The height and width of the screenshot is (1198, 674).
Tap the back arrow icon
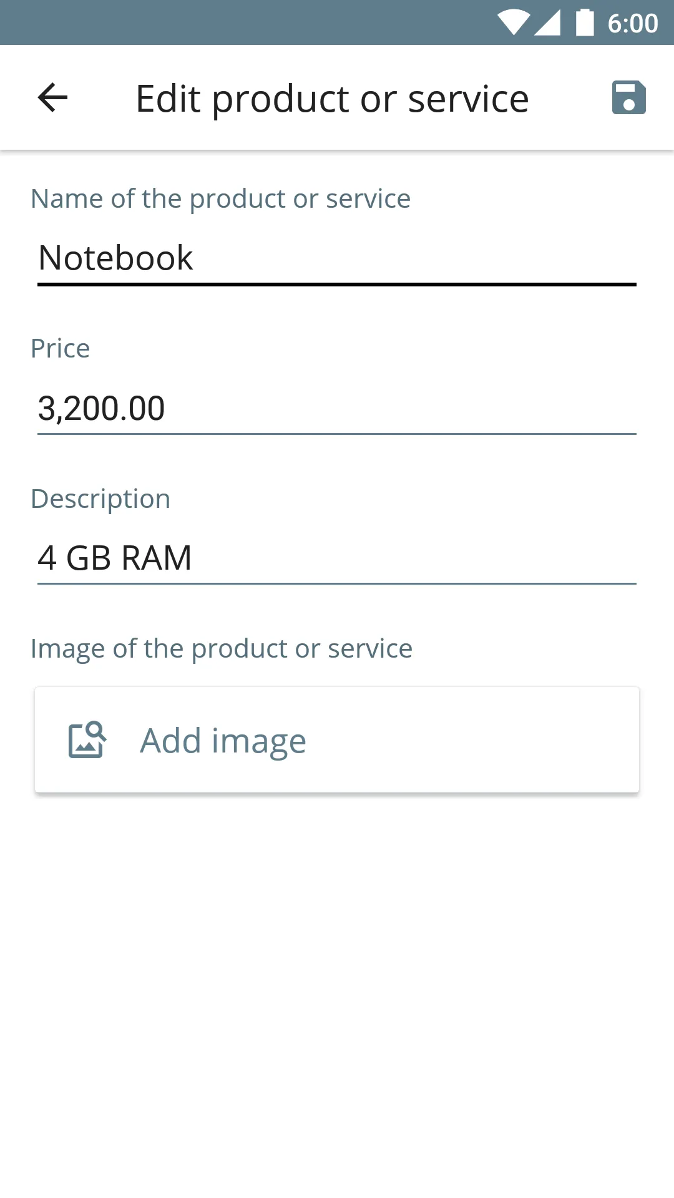click(52, 98)
